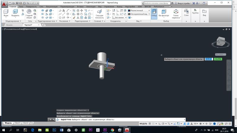
Task: Activate the Гизмо переноса move gizmo
Action: click(176, 13)
